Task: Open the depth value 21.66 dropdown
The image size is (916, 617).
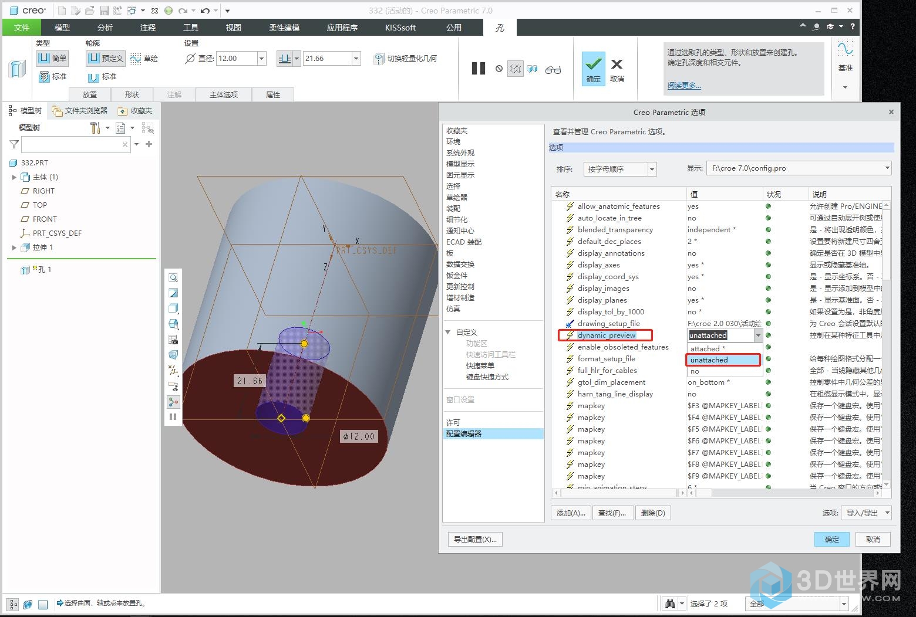Action: click(x=356, y=59)
